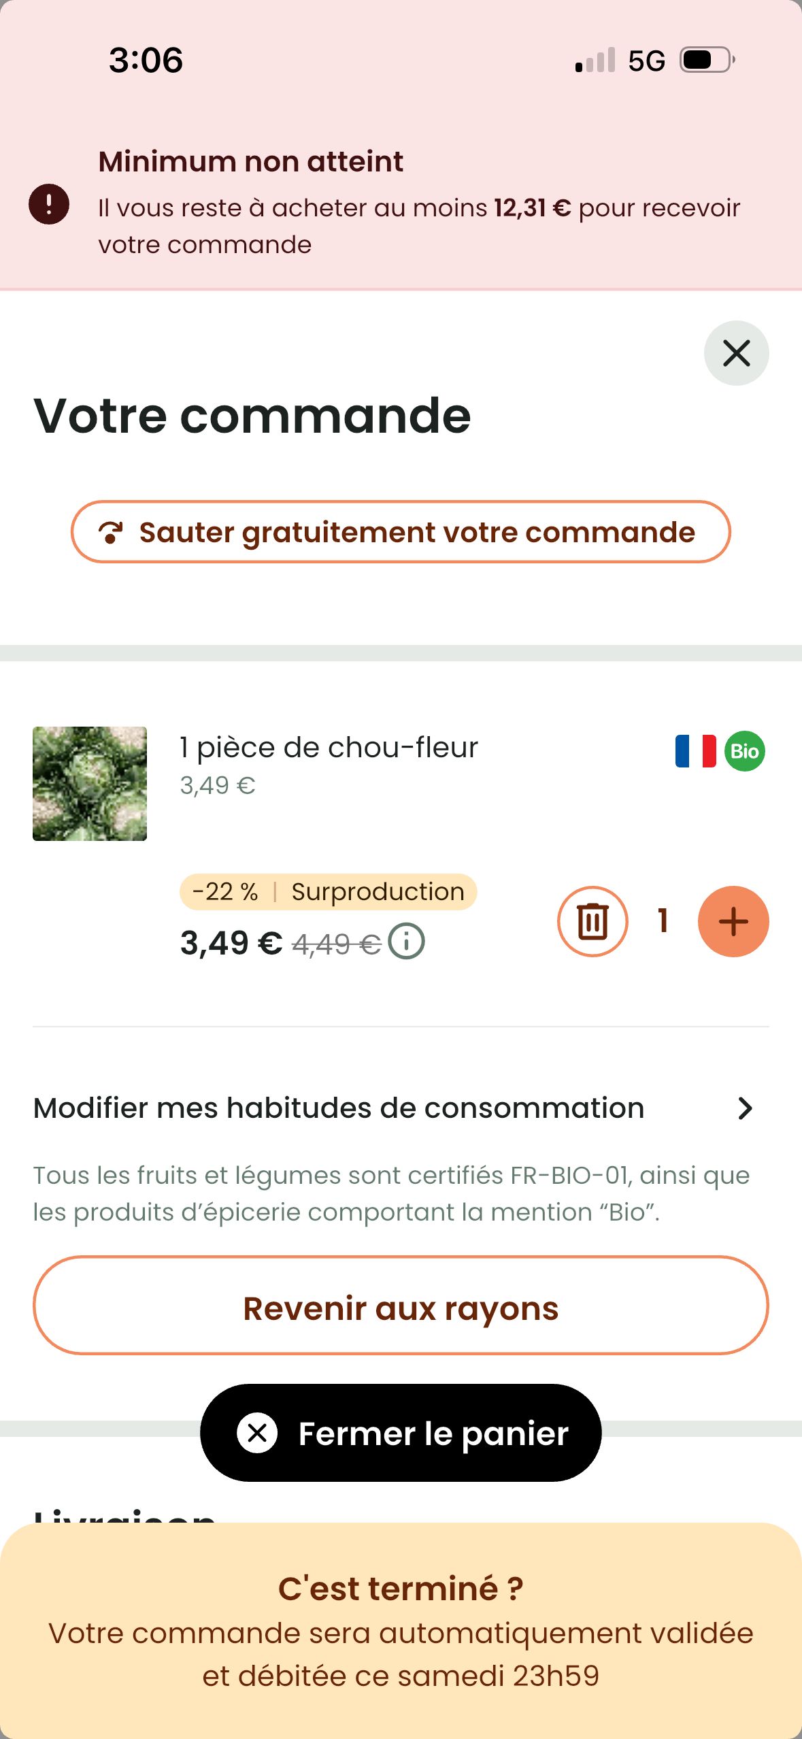802x1739 pixels.
Task: Tap the -22 % Surproduction discount tag
Action: tap(328, 891)
